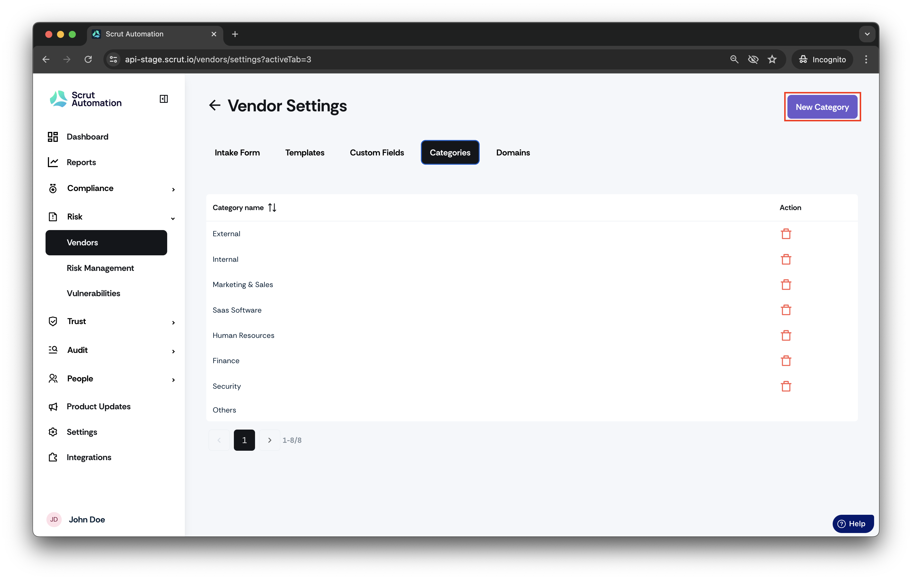912x580 pixels.
Task: Switch to the Domains tab
Action: click(513, 152)
